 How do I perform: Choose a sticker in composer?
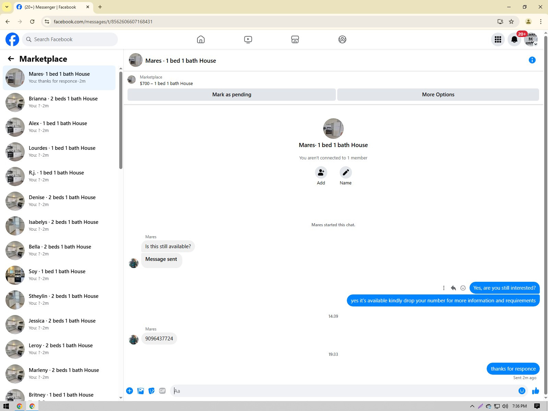tap(151, 391)
